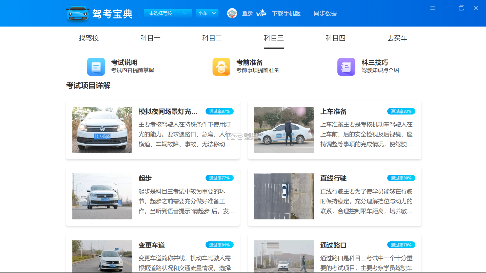The image size is (486, 273).
Task: Switch to the 科目四 tab
Action: coord(335,38)
